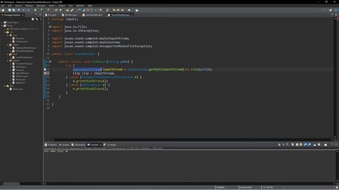Toggle folding of the import block
This screenshot has width=339, height=190.
click(50, 27)
